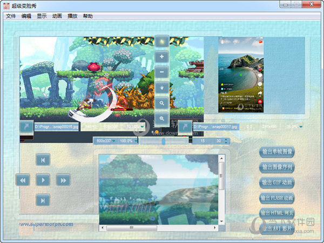Open source image via left import arrow

point(26,126)
